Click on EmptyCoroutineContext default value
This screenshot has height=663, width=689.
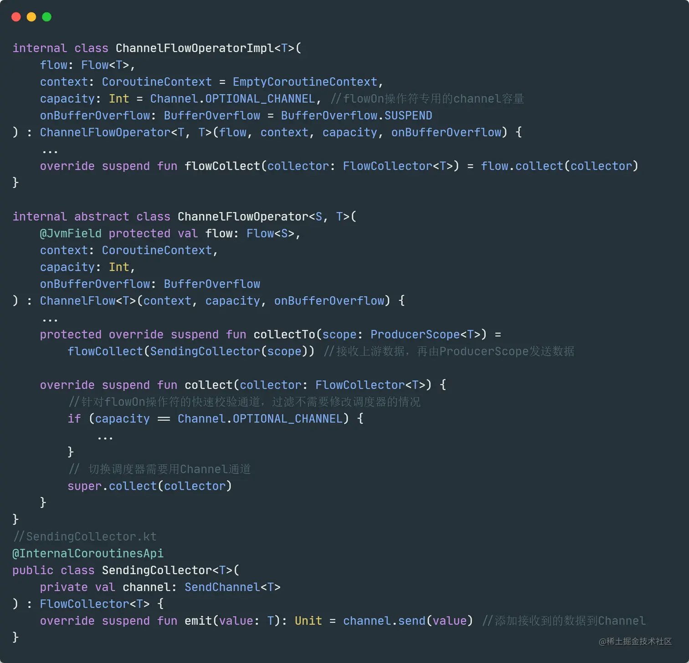click(x=305, y=82)
